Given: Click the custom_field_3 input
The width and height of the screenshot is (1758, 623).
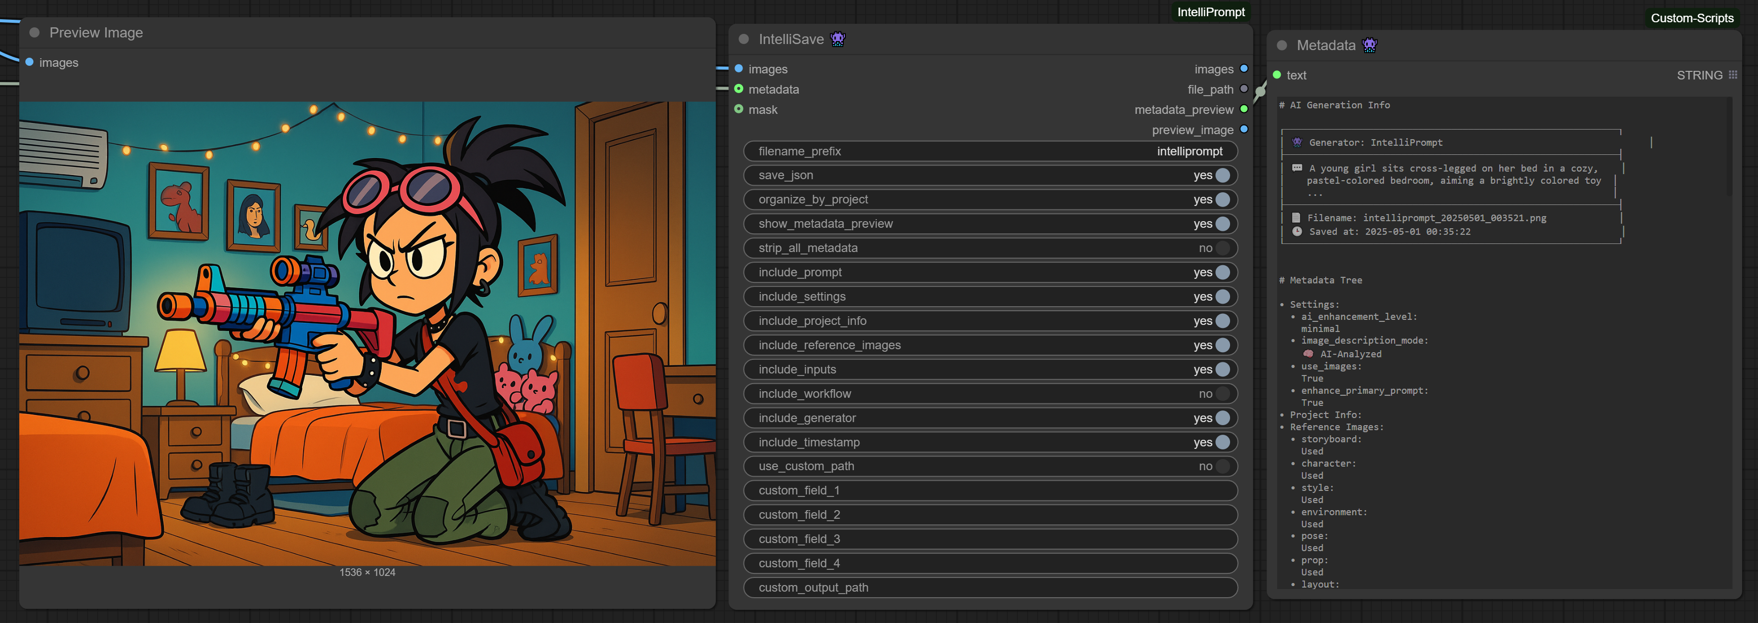Looking at the screenshot, I should tap(990, 539).
